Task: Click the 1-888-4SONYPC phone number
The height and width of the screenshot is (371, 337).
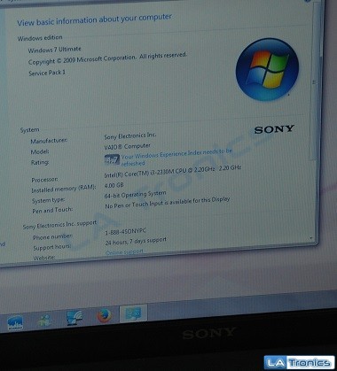Action: coord(125,232)
